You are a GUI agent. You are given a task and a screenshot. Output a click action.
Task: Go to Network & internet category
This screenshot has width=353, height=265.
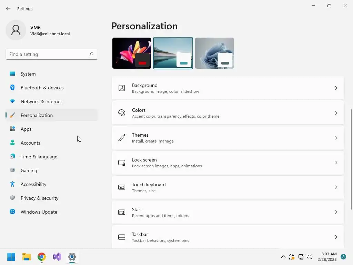pos(52,101)
